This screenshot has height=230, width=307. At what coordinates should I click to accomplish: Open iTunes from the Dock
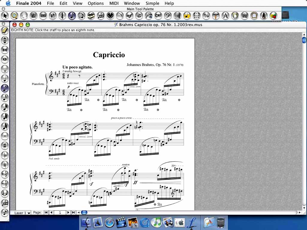(156, 223)
